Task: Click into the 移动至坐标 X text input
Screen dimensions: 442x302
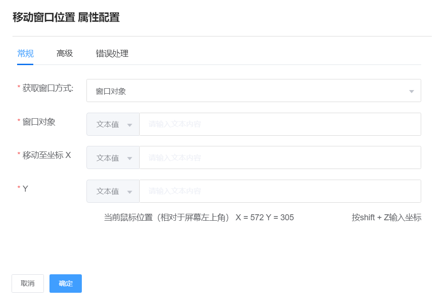Action: 280,158
